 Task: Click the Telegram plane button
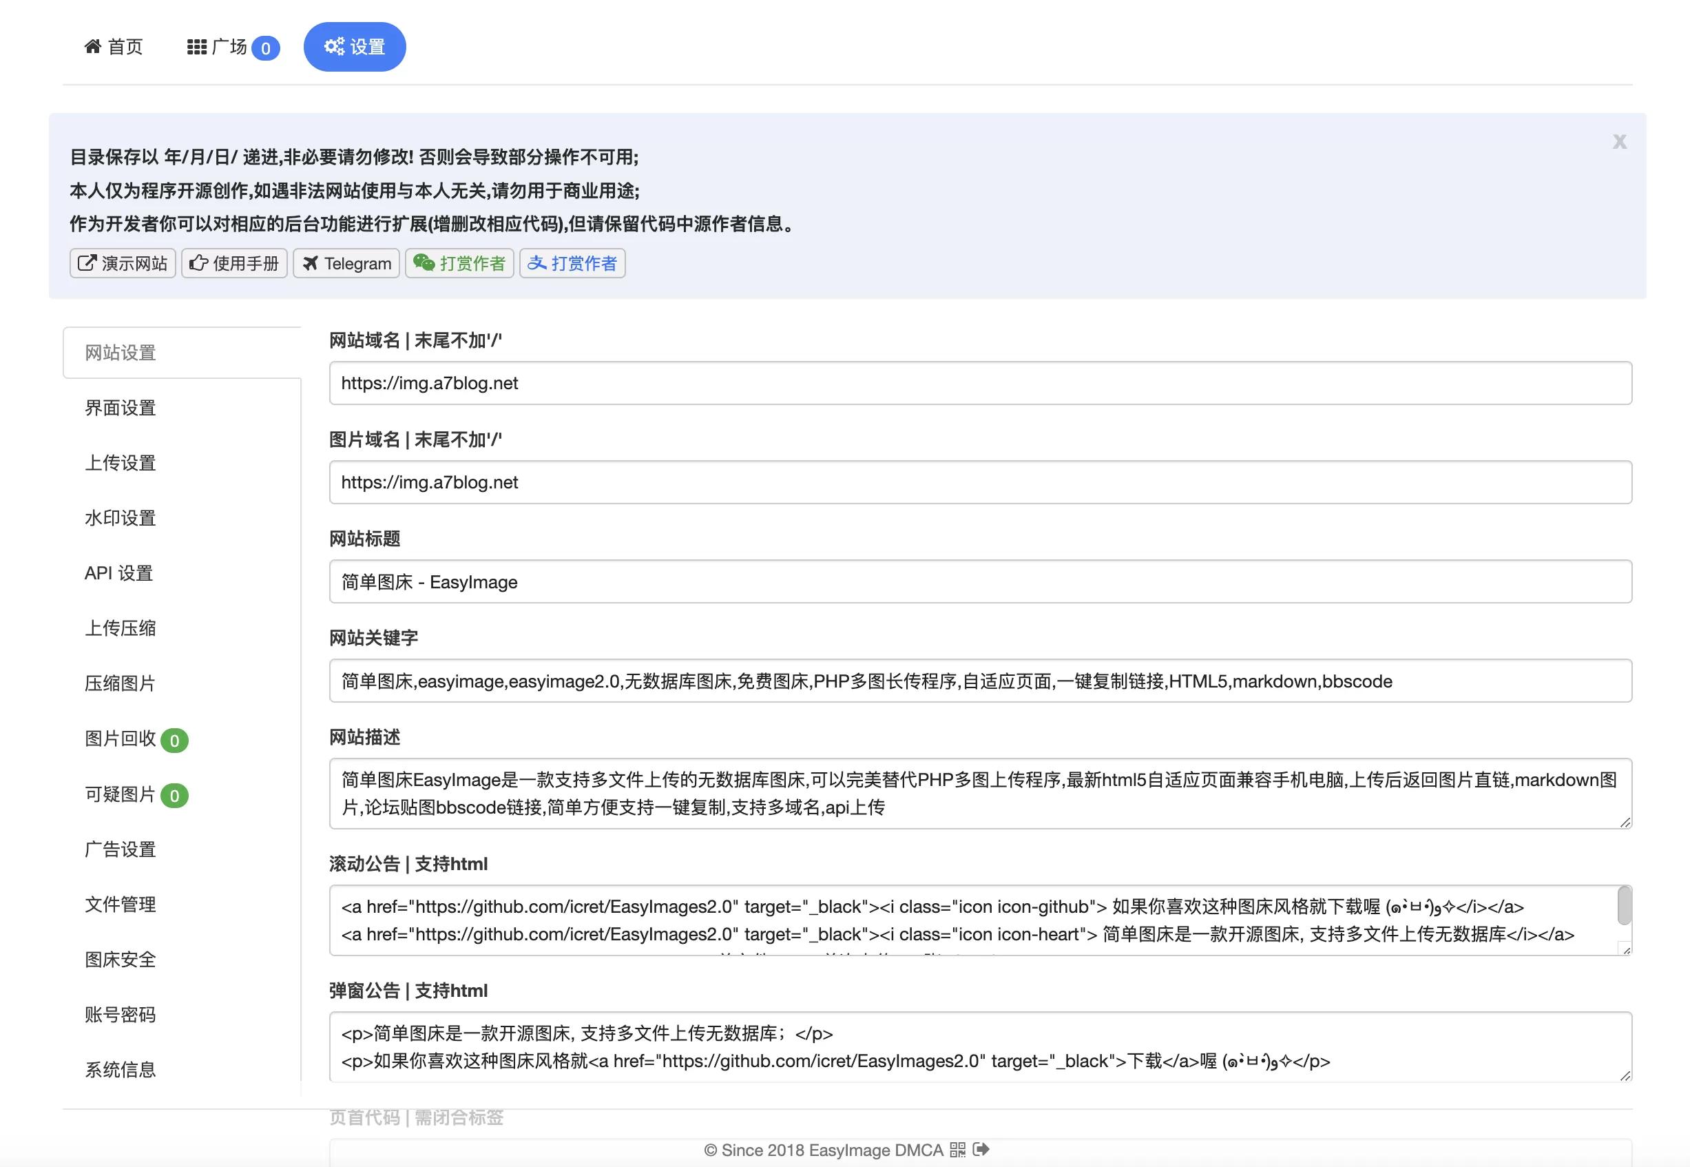coord(346,263)
